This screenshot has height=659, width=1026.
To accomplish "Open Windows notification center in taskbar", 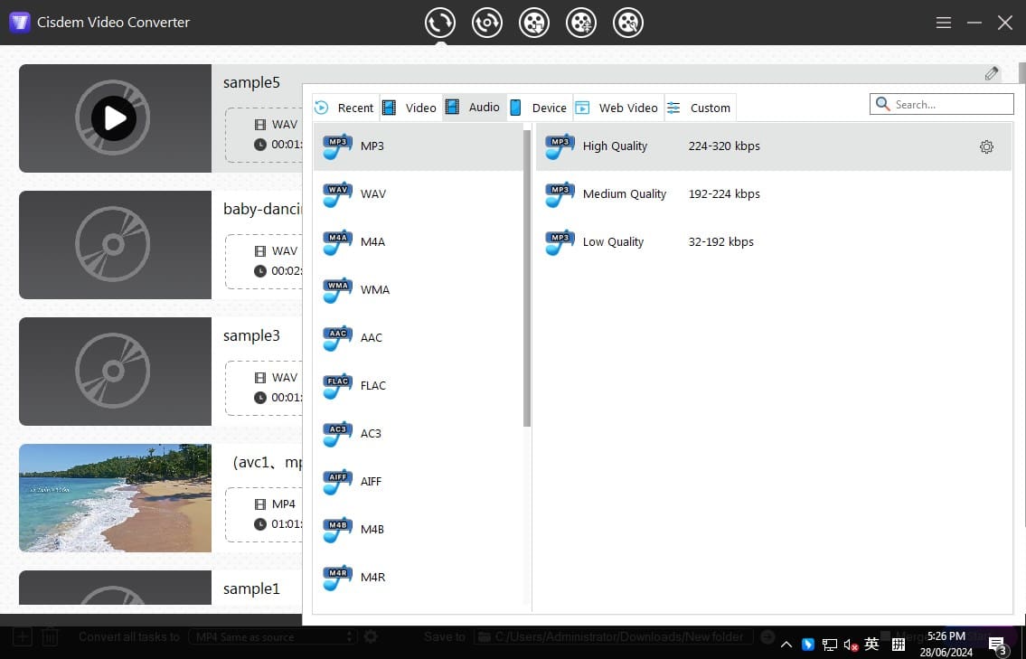I will pyautogui.click(x=997, y=645).
